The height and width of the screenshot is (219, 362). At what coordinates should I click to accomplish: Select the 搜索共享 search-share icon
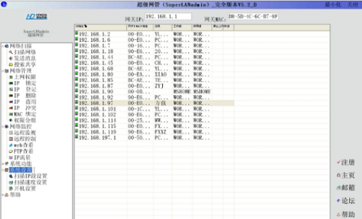point(11,65)
